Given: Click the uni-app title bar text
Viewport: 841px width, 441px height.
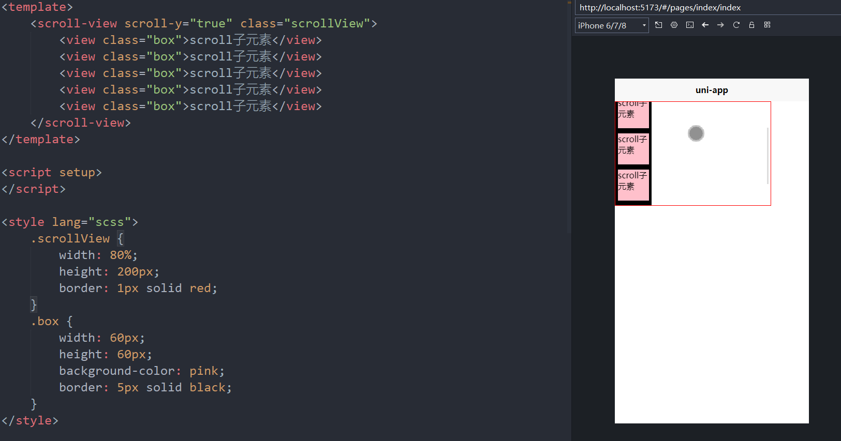Looking at the screenshot, I should coord(712,90).
